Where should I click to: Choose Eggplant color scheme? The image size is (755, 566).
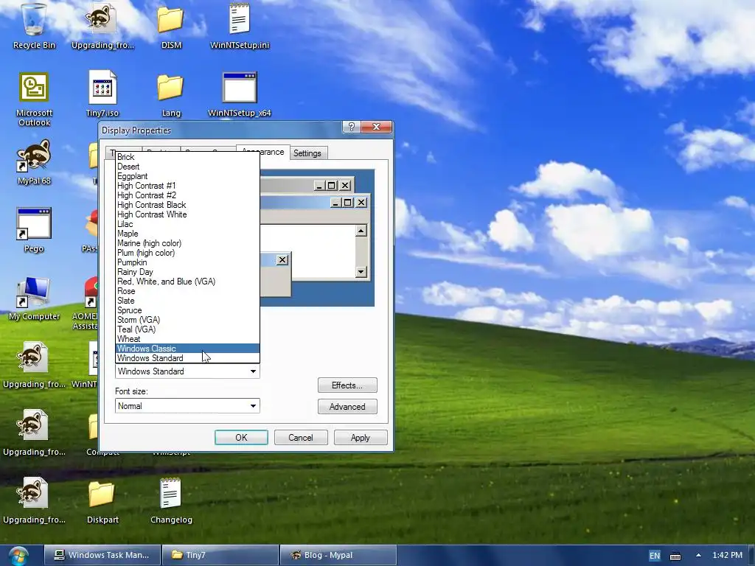188,176
